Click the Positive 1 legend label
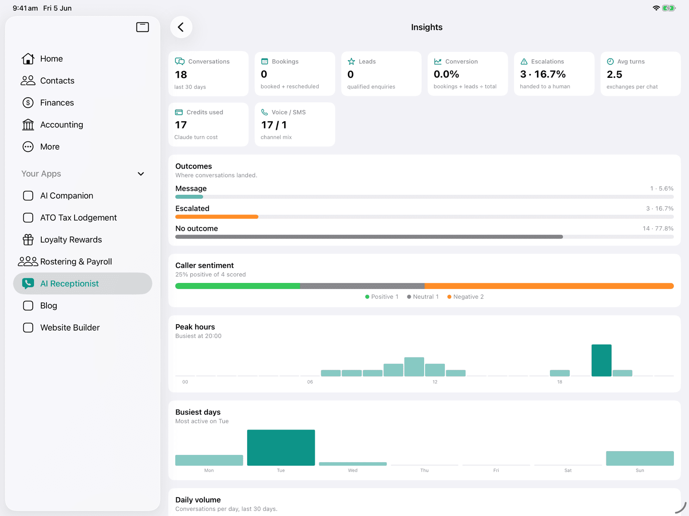This screenshot has width=689, height=516. click(385, 297)
